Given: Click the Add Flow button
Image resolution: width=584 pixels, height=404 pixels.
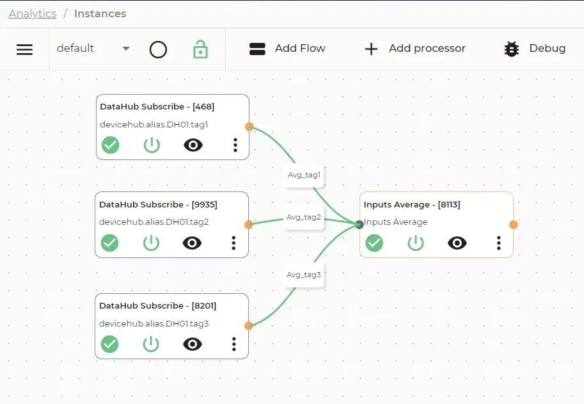Looking at the screenshot, I should click(287, 49).
